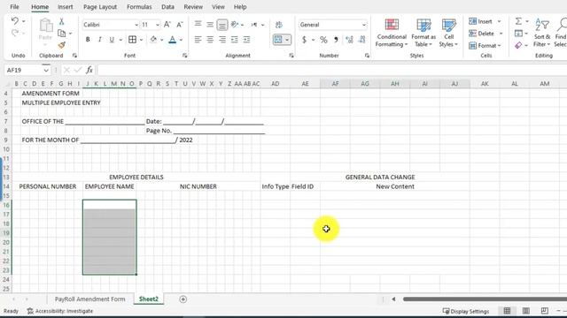This screenshot has height=318, width=567.
Task: Apply Accounting dollar number format
Action: (x=304, y=40)
